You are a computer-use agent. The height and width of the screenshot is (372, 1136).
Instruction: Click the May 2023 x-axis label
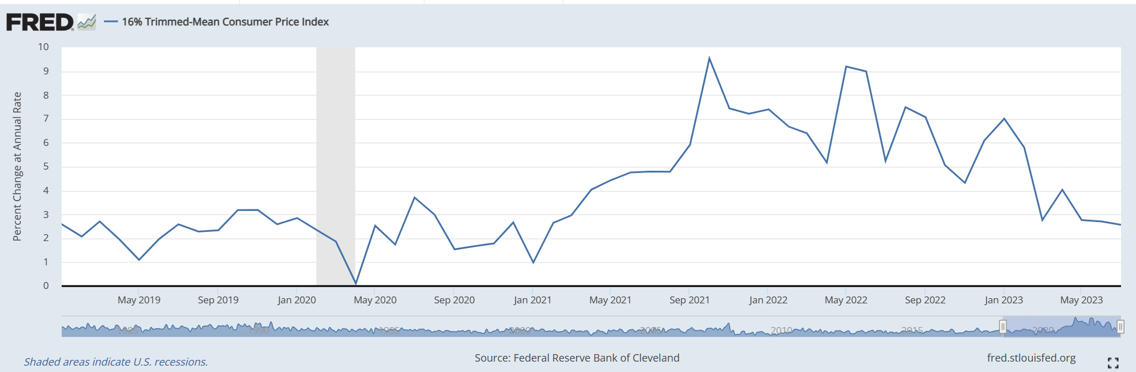click(x=1081, y=300)
